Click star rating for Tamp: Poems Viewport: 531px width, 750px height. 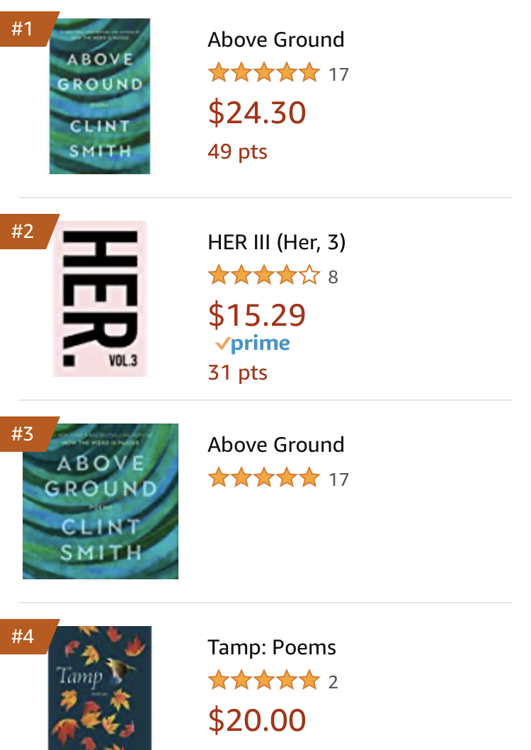click(263, 681)
